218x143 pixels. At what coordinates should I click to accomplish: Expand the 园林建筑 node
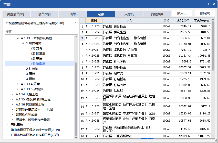click(x=7, y=125)
